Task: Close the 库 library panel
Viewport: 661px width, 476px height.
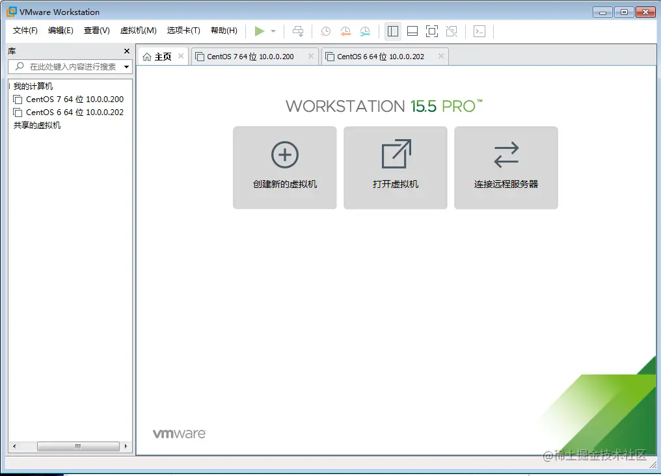Action: (x=126, y=51)
